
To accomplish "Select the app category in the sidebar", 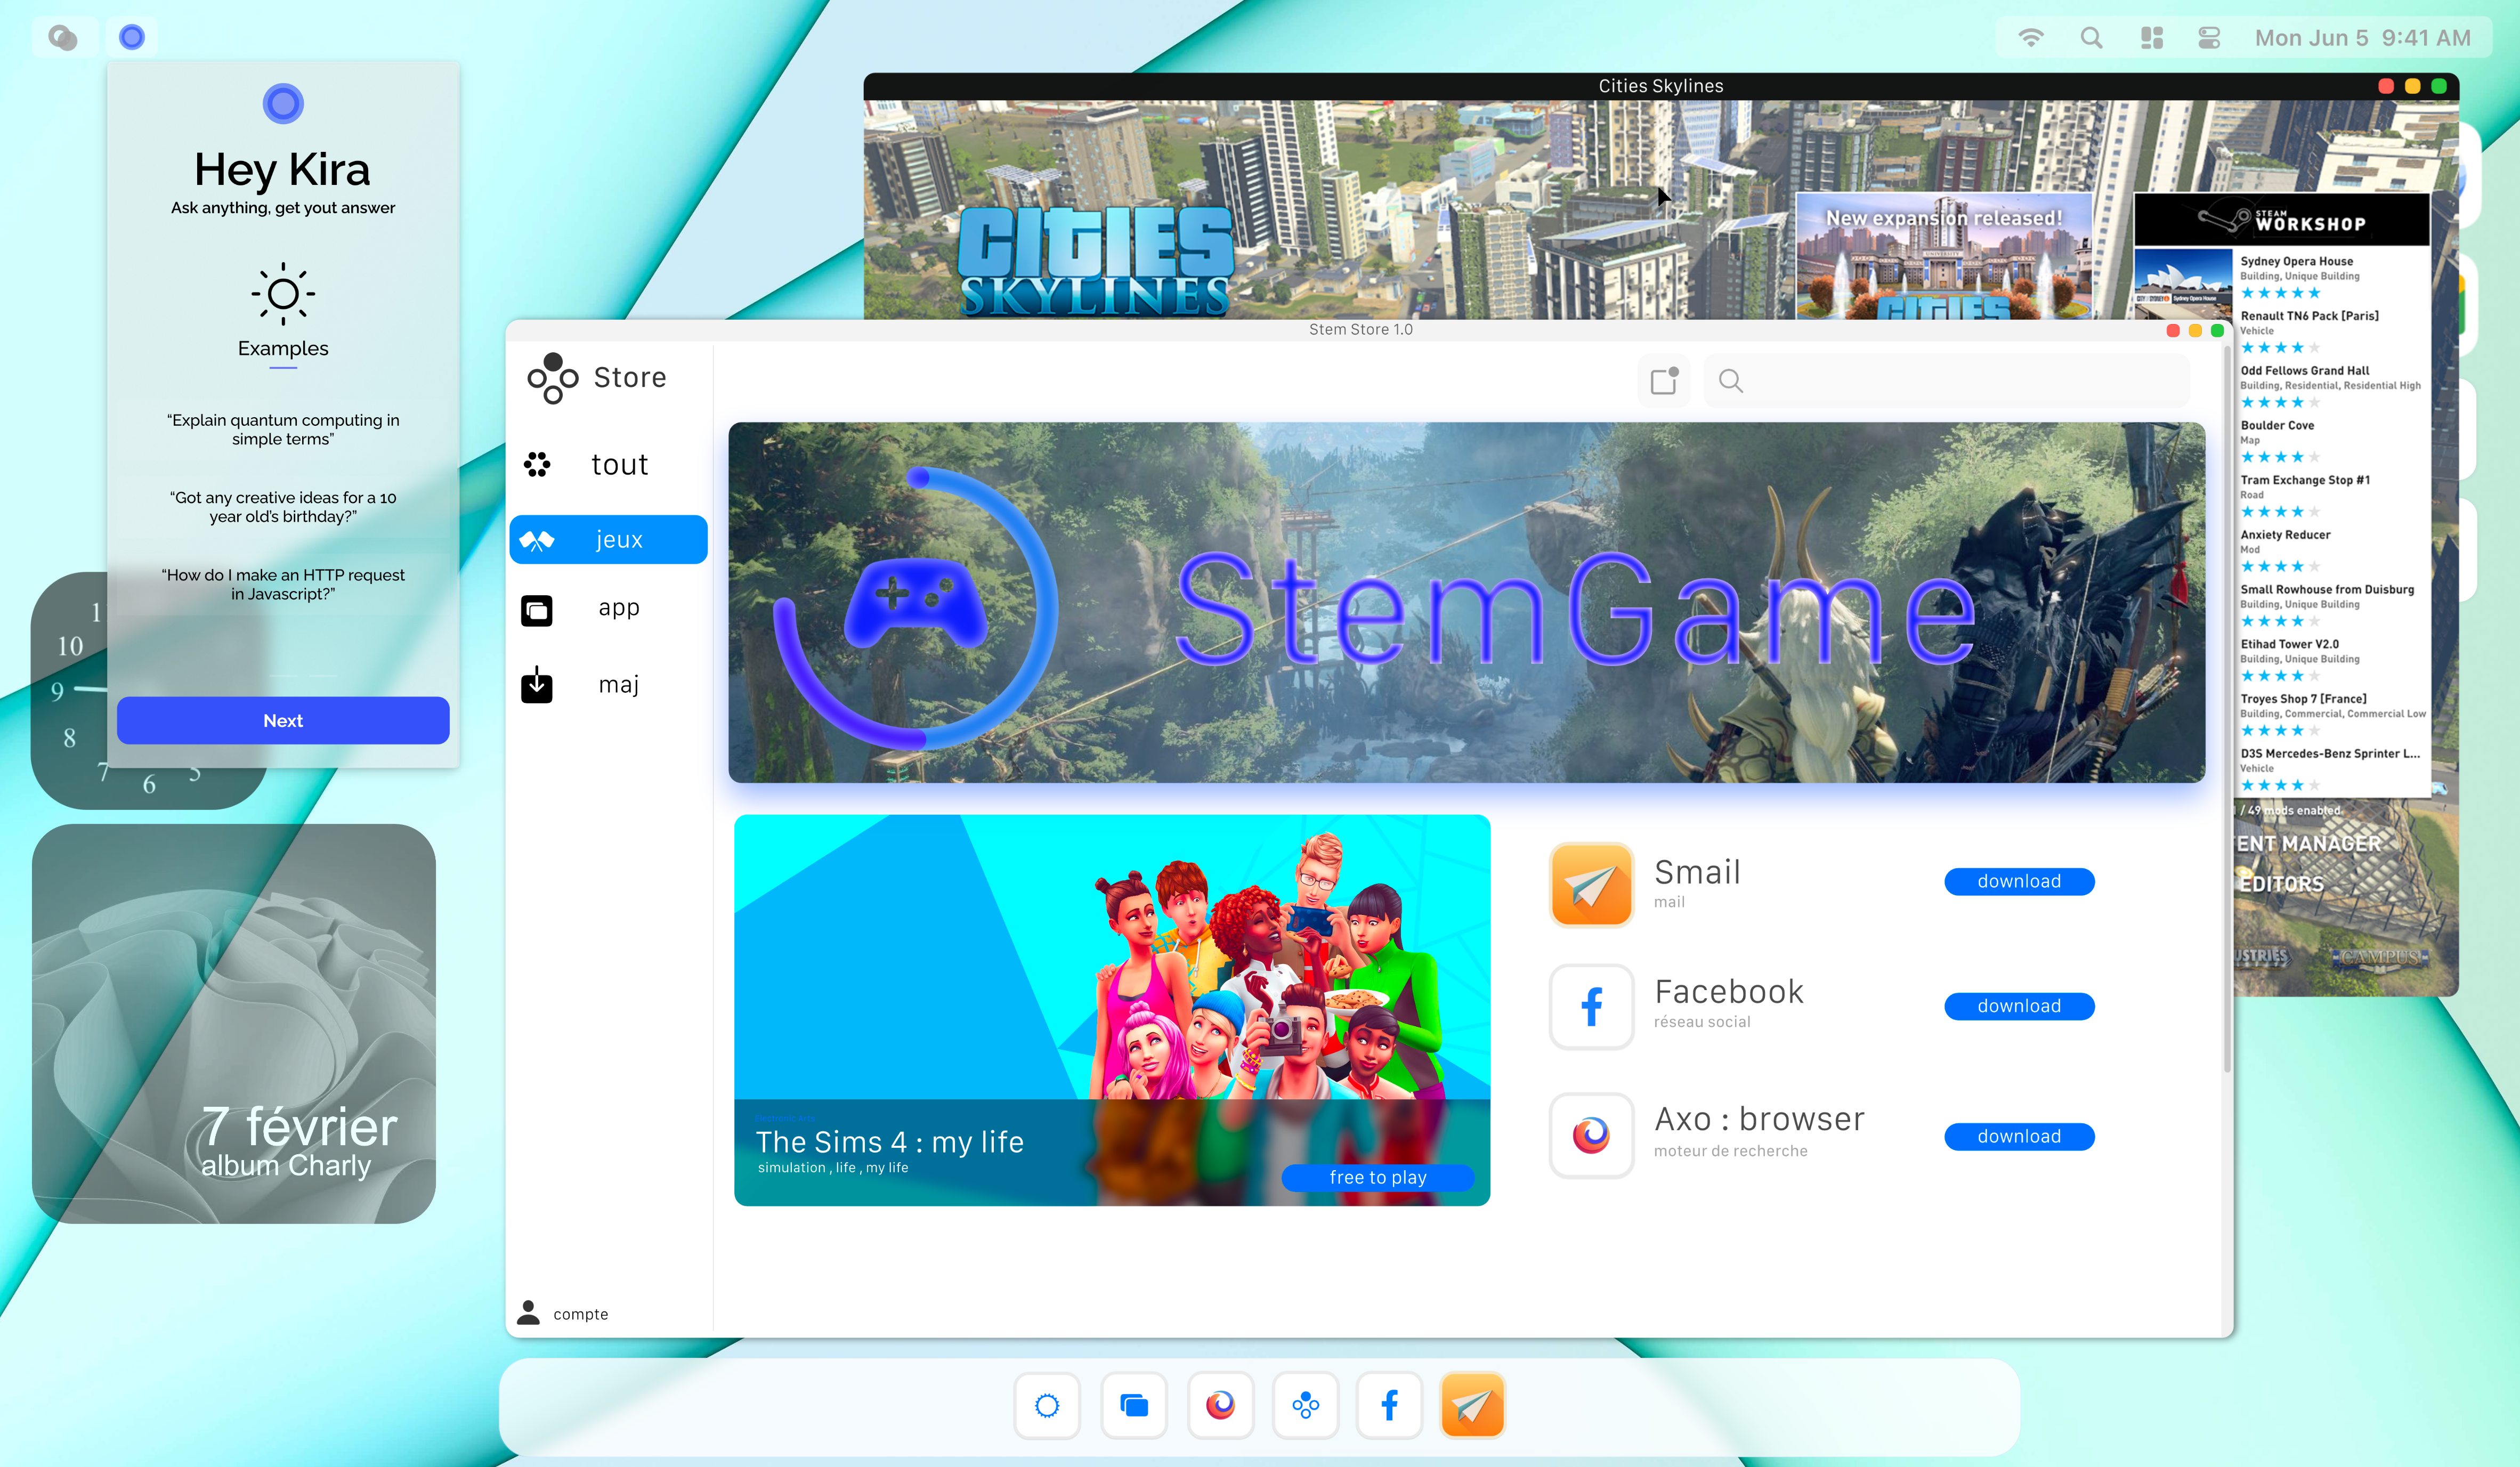I will point(608,608).
